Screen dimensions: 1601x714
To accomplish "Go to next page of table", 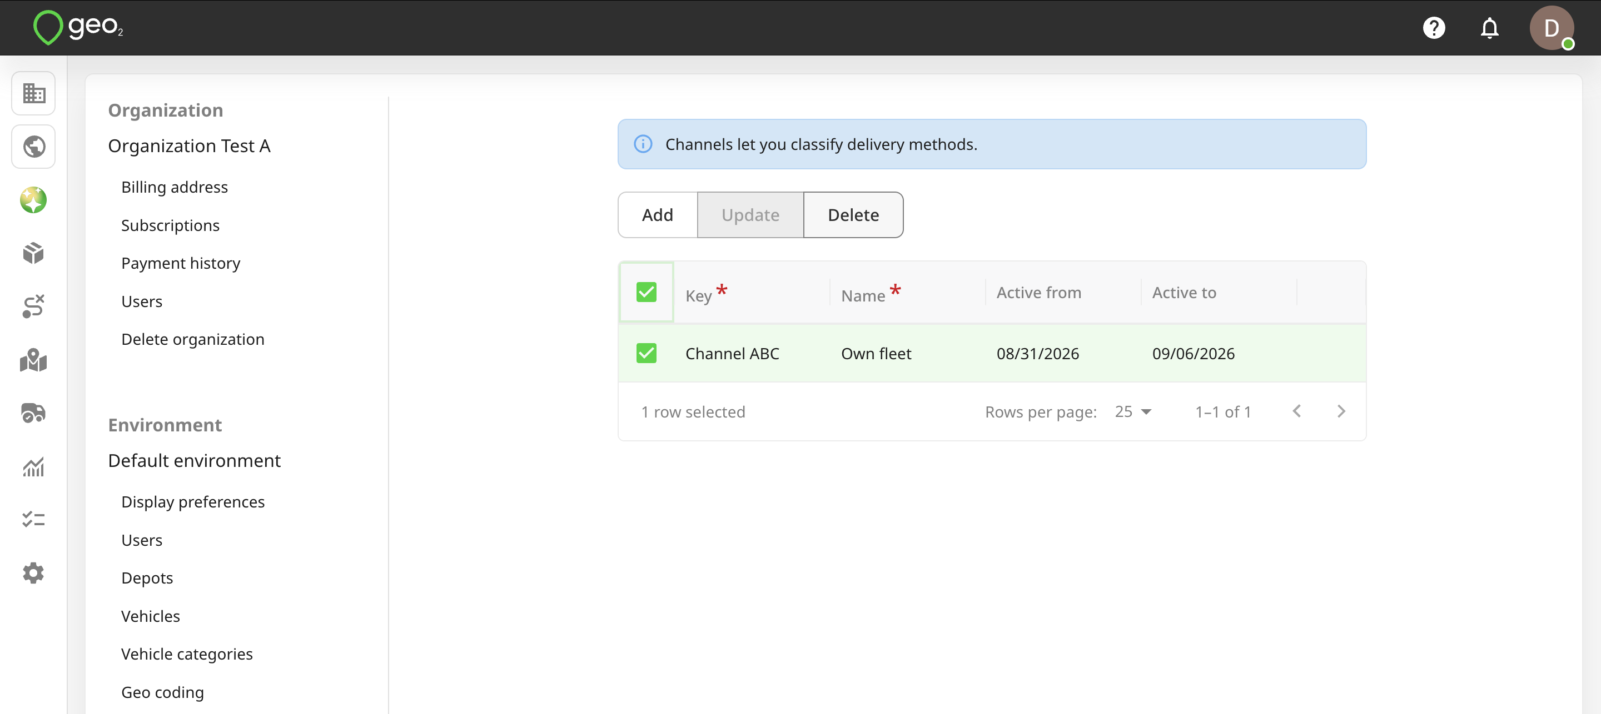I will point(1341,411).
